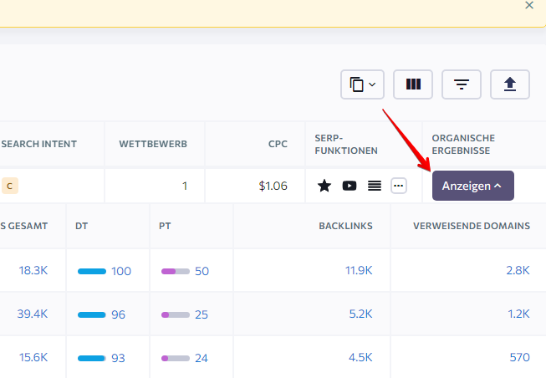Click the lines SERP feature icon

pyautogui.click(x=375, y=186)
